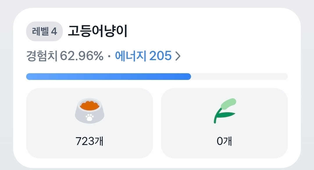Click the orange kibble inside the bowl

[x=90, y=105]
